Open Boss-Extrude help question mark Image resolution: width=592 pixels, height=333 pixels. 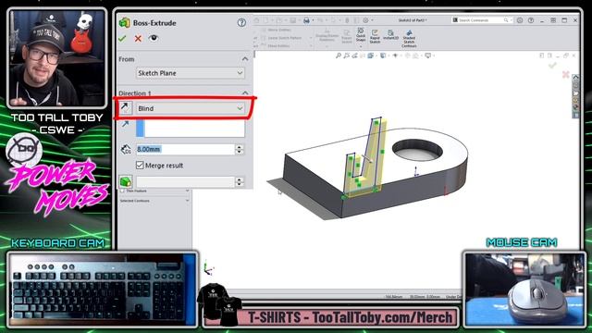[241, 22]
